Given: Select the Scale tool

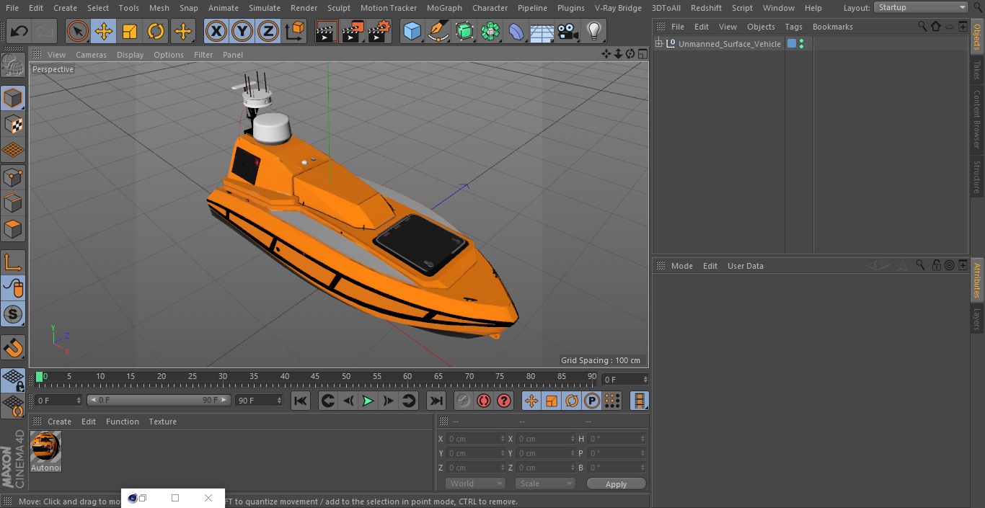Looking at the screenshot, I should 130,31.
